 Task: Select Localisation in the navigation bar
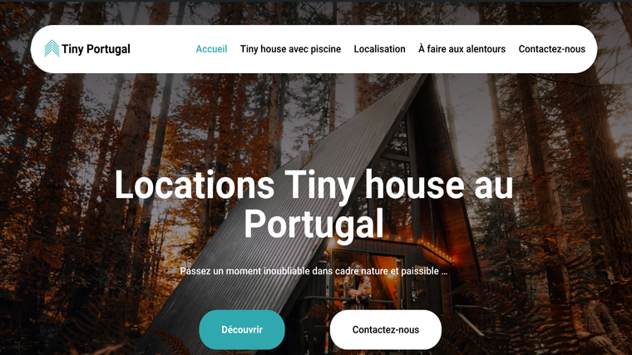tap(380, 49)
